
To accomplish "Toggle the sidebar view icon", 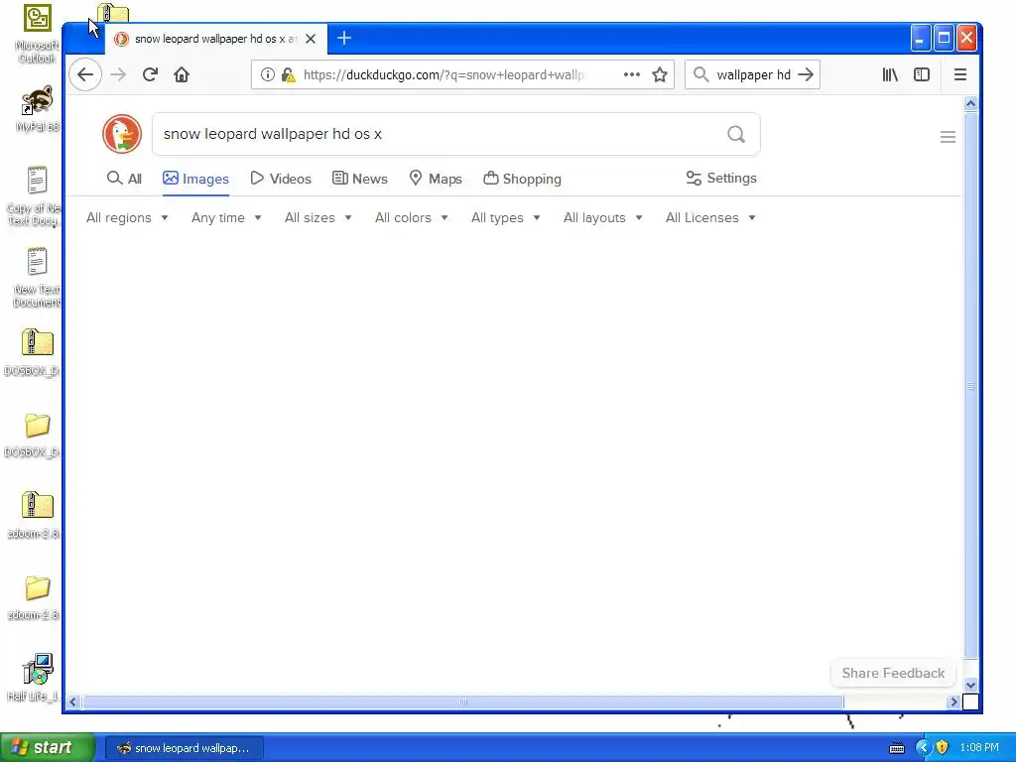I will coord(922,74).
